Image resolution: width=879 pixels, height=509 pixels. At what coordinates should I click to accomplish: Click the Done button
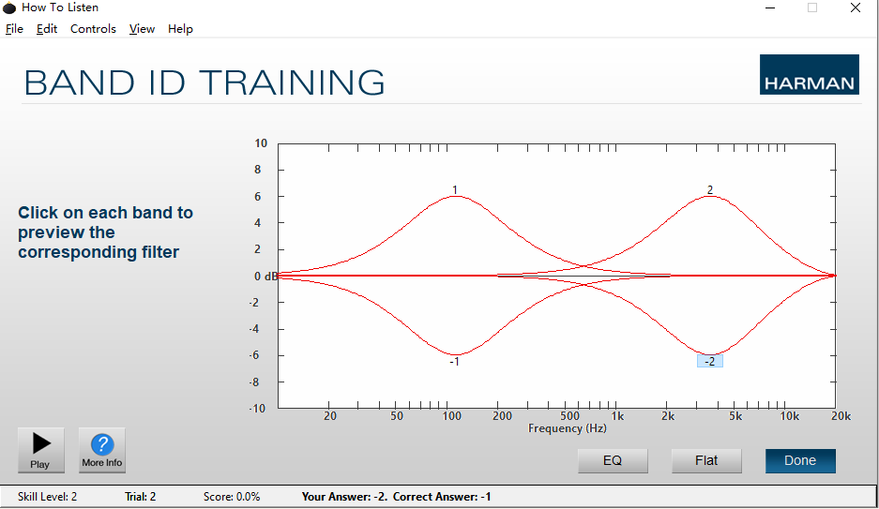point(800,461)
